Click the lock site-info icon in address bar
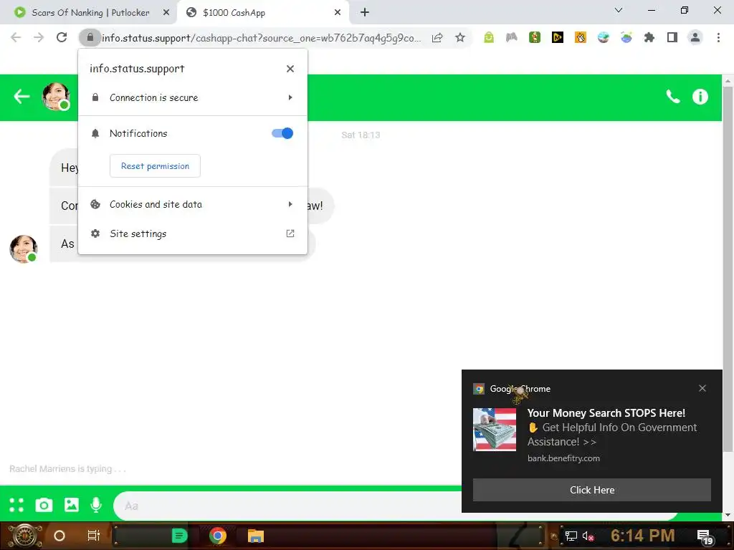734x550 pixels. tap(90, 37)
